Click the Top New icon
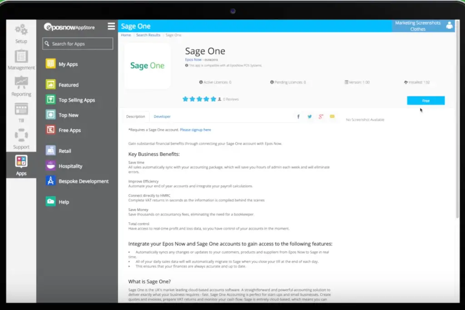 point(50,115)
